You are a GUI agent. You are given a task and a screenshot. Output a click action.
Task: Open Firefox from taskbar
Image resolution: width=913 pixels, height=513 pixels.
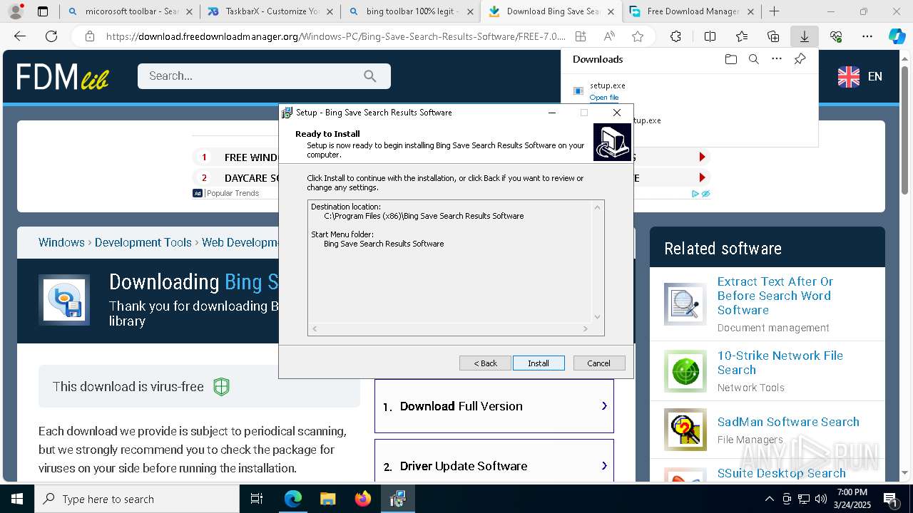pos(362,499)
